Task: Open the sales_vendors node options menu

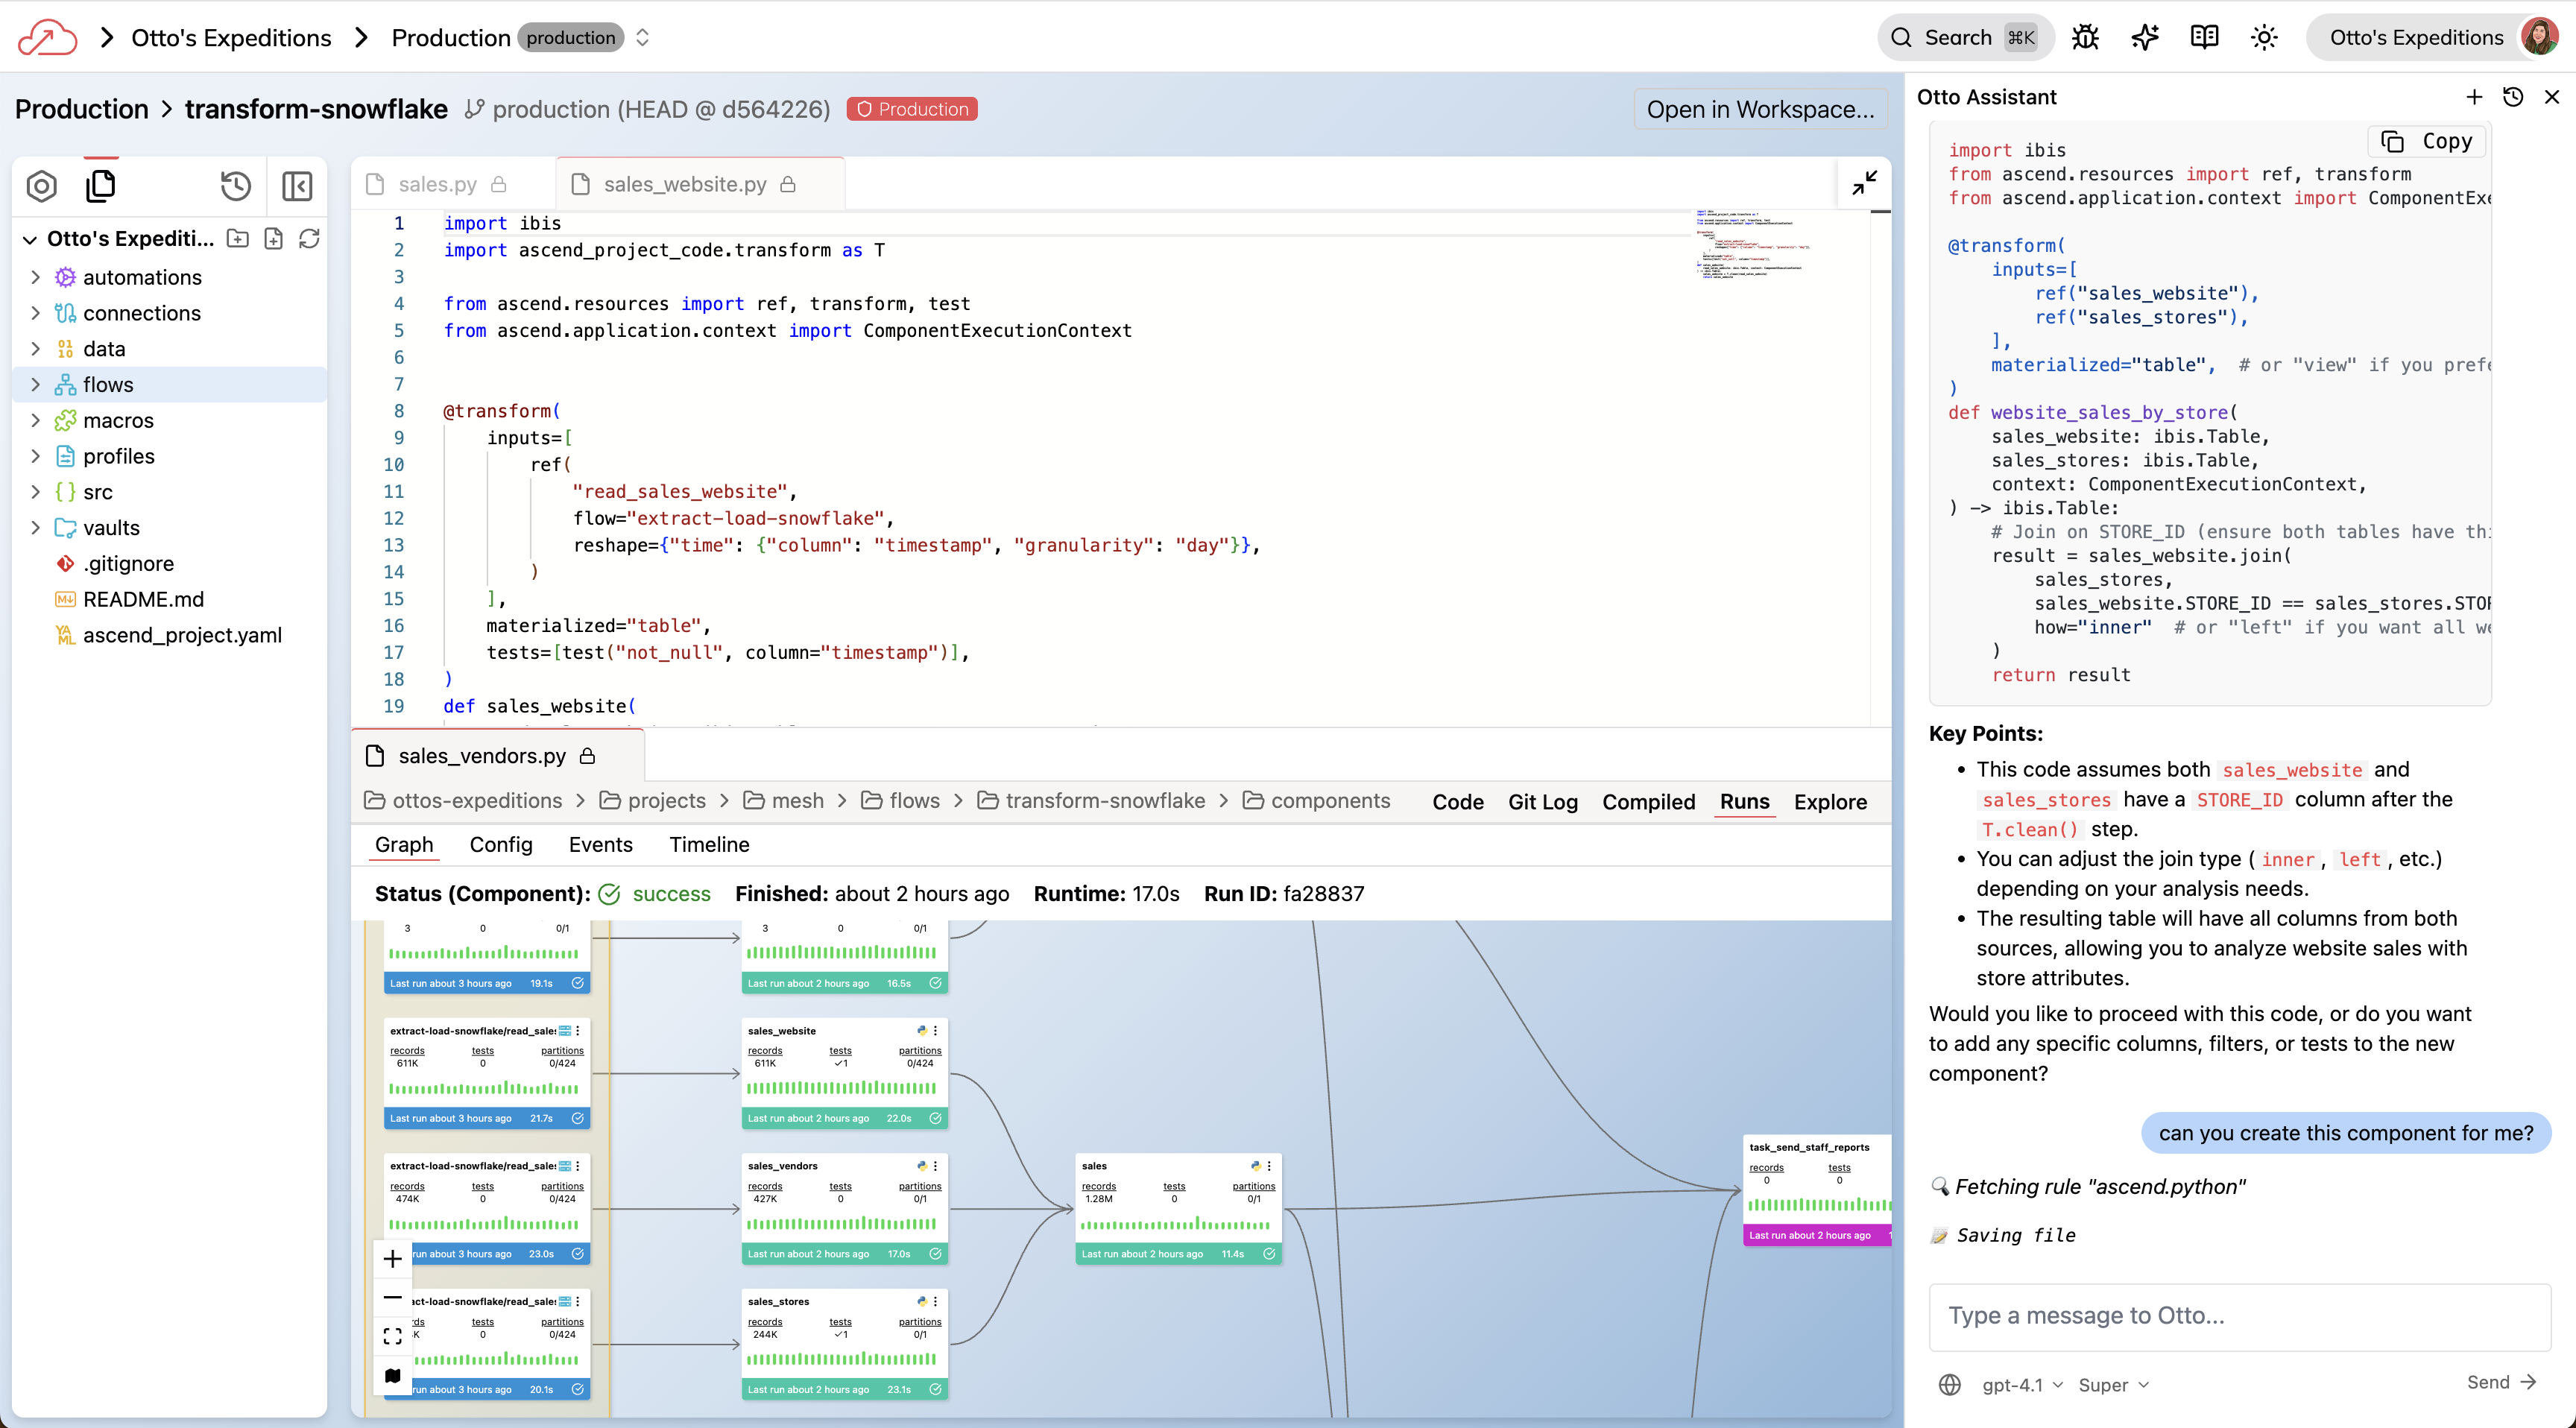Action: (935, 1166)
